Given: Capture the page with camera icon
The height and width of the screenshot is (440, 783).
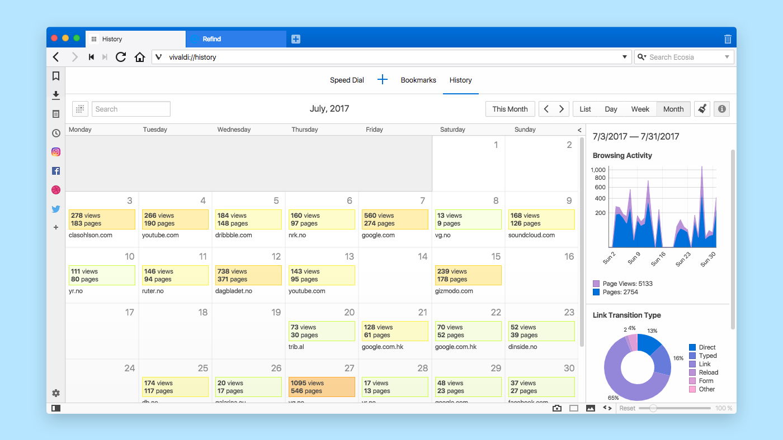Looking at the screenshot, I should pos(557,408).
